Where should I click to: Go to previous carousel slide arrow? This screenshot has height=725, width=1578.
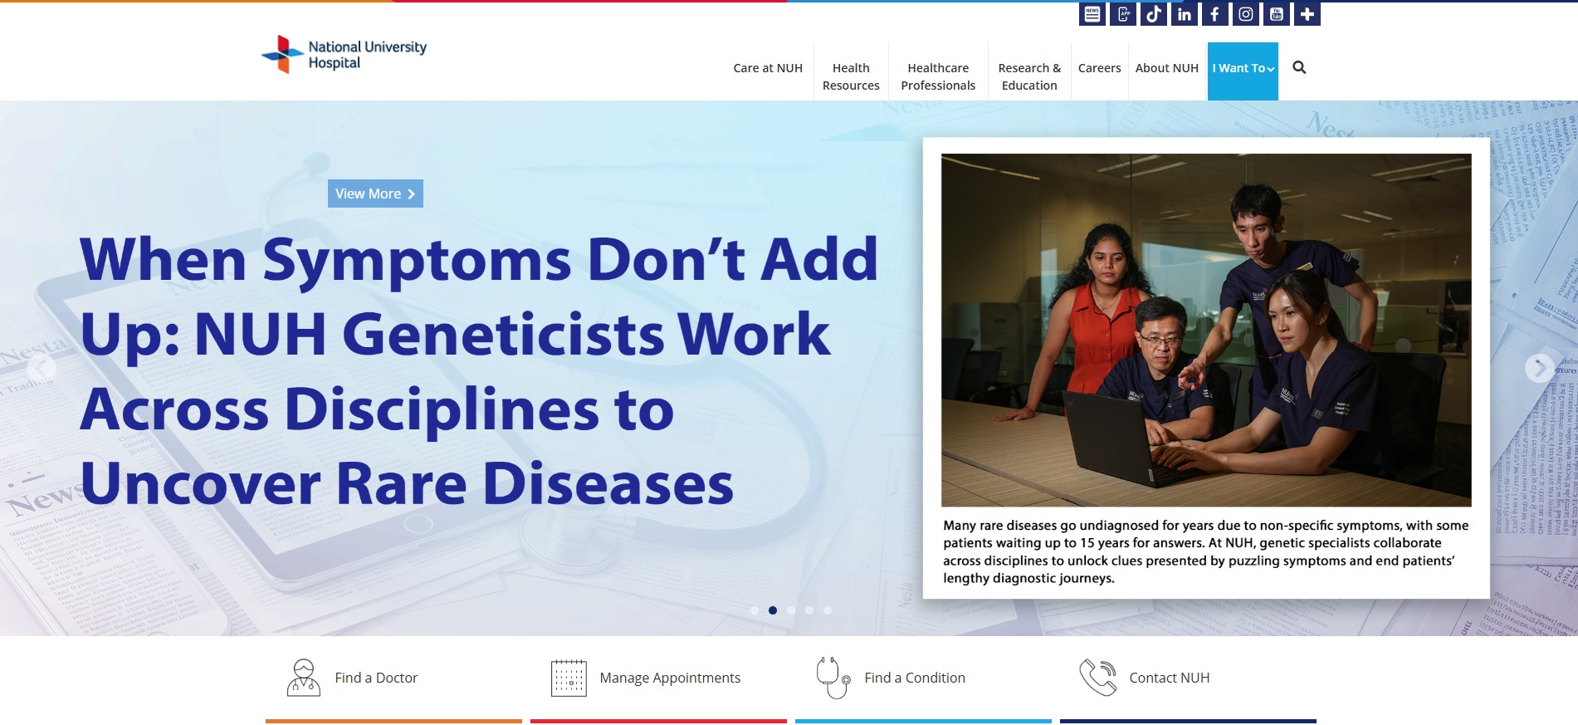pos(41,367)
